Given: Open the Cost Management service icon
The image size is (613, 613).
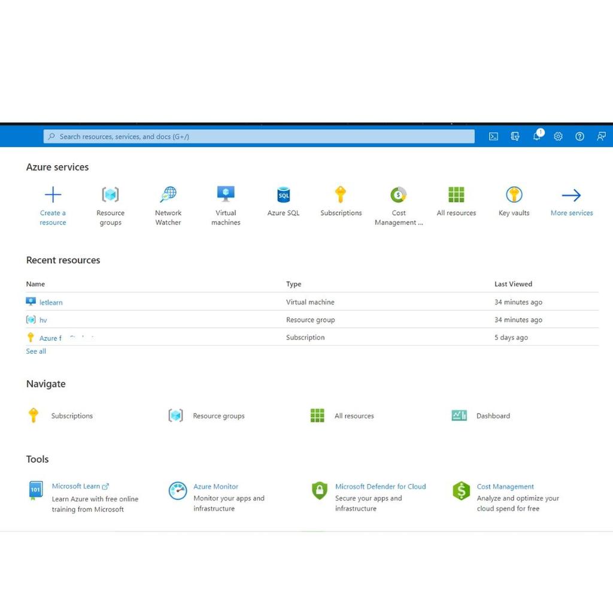Looking at the screenshot, I should pyautogui.click(x=398, y=195).
